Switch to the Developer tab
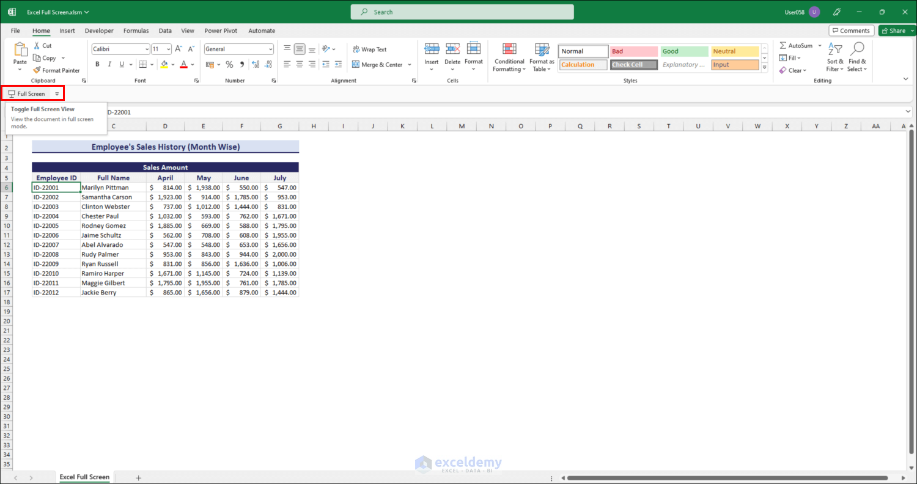917x484 pixels. coord(99,31)
